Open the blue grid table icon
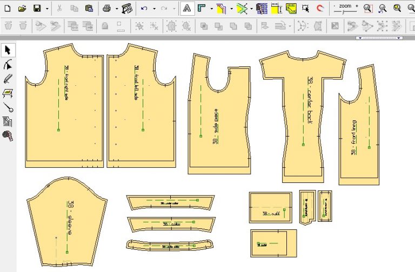Image resolution: width=415 pixels, height=272 pixels. point(262,9)
